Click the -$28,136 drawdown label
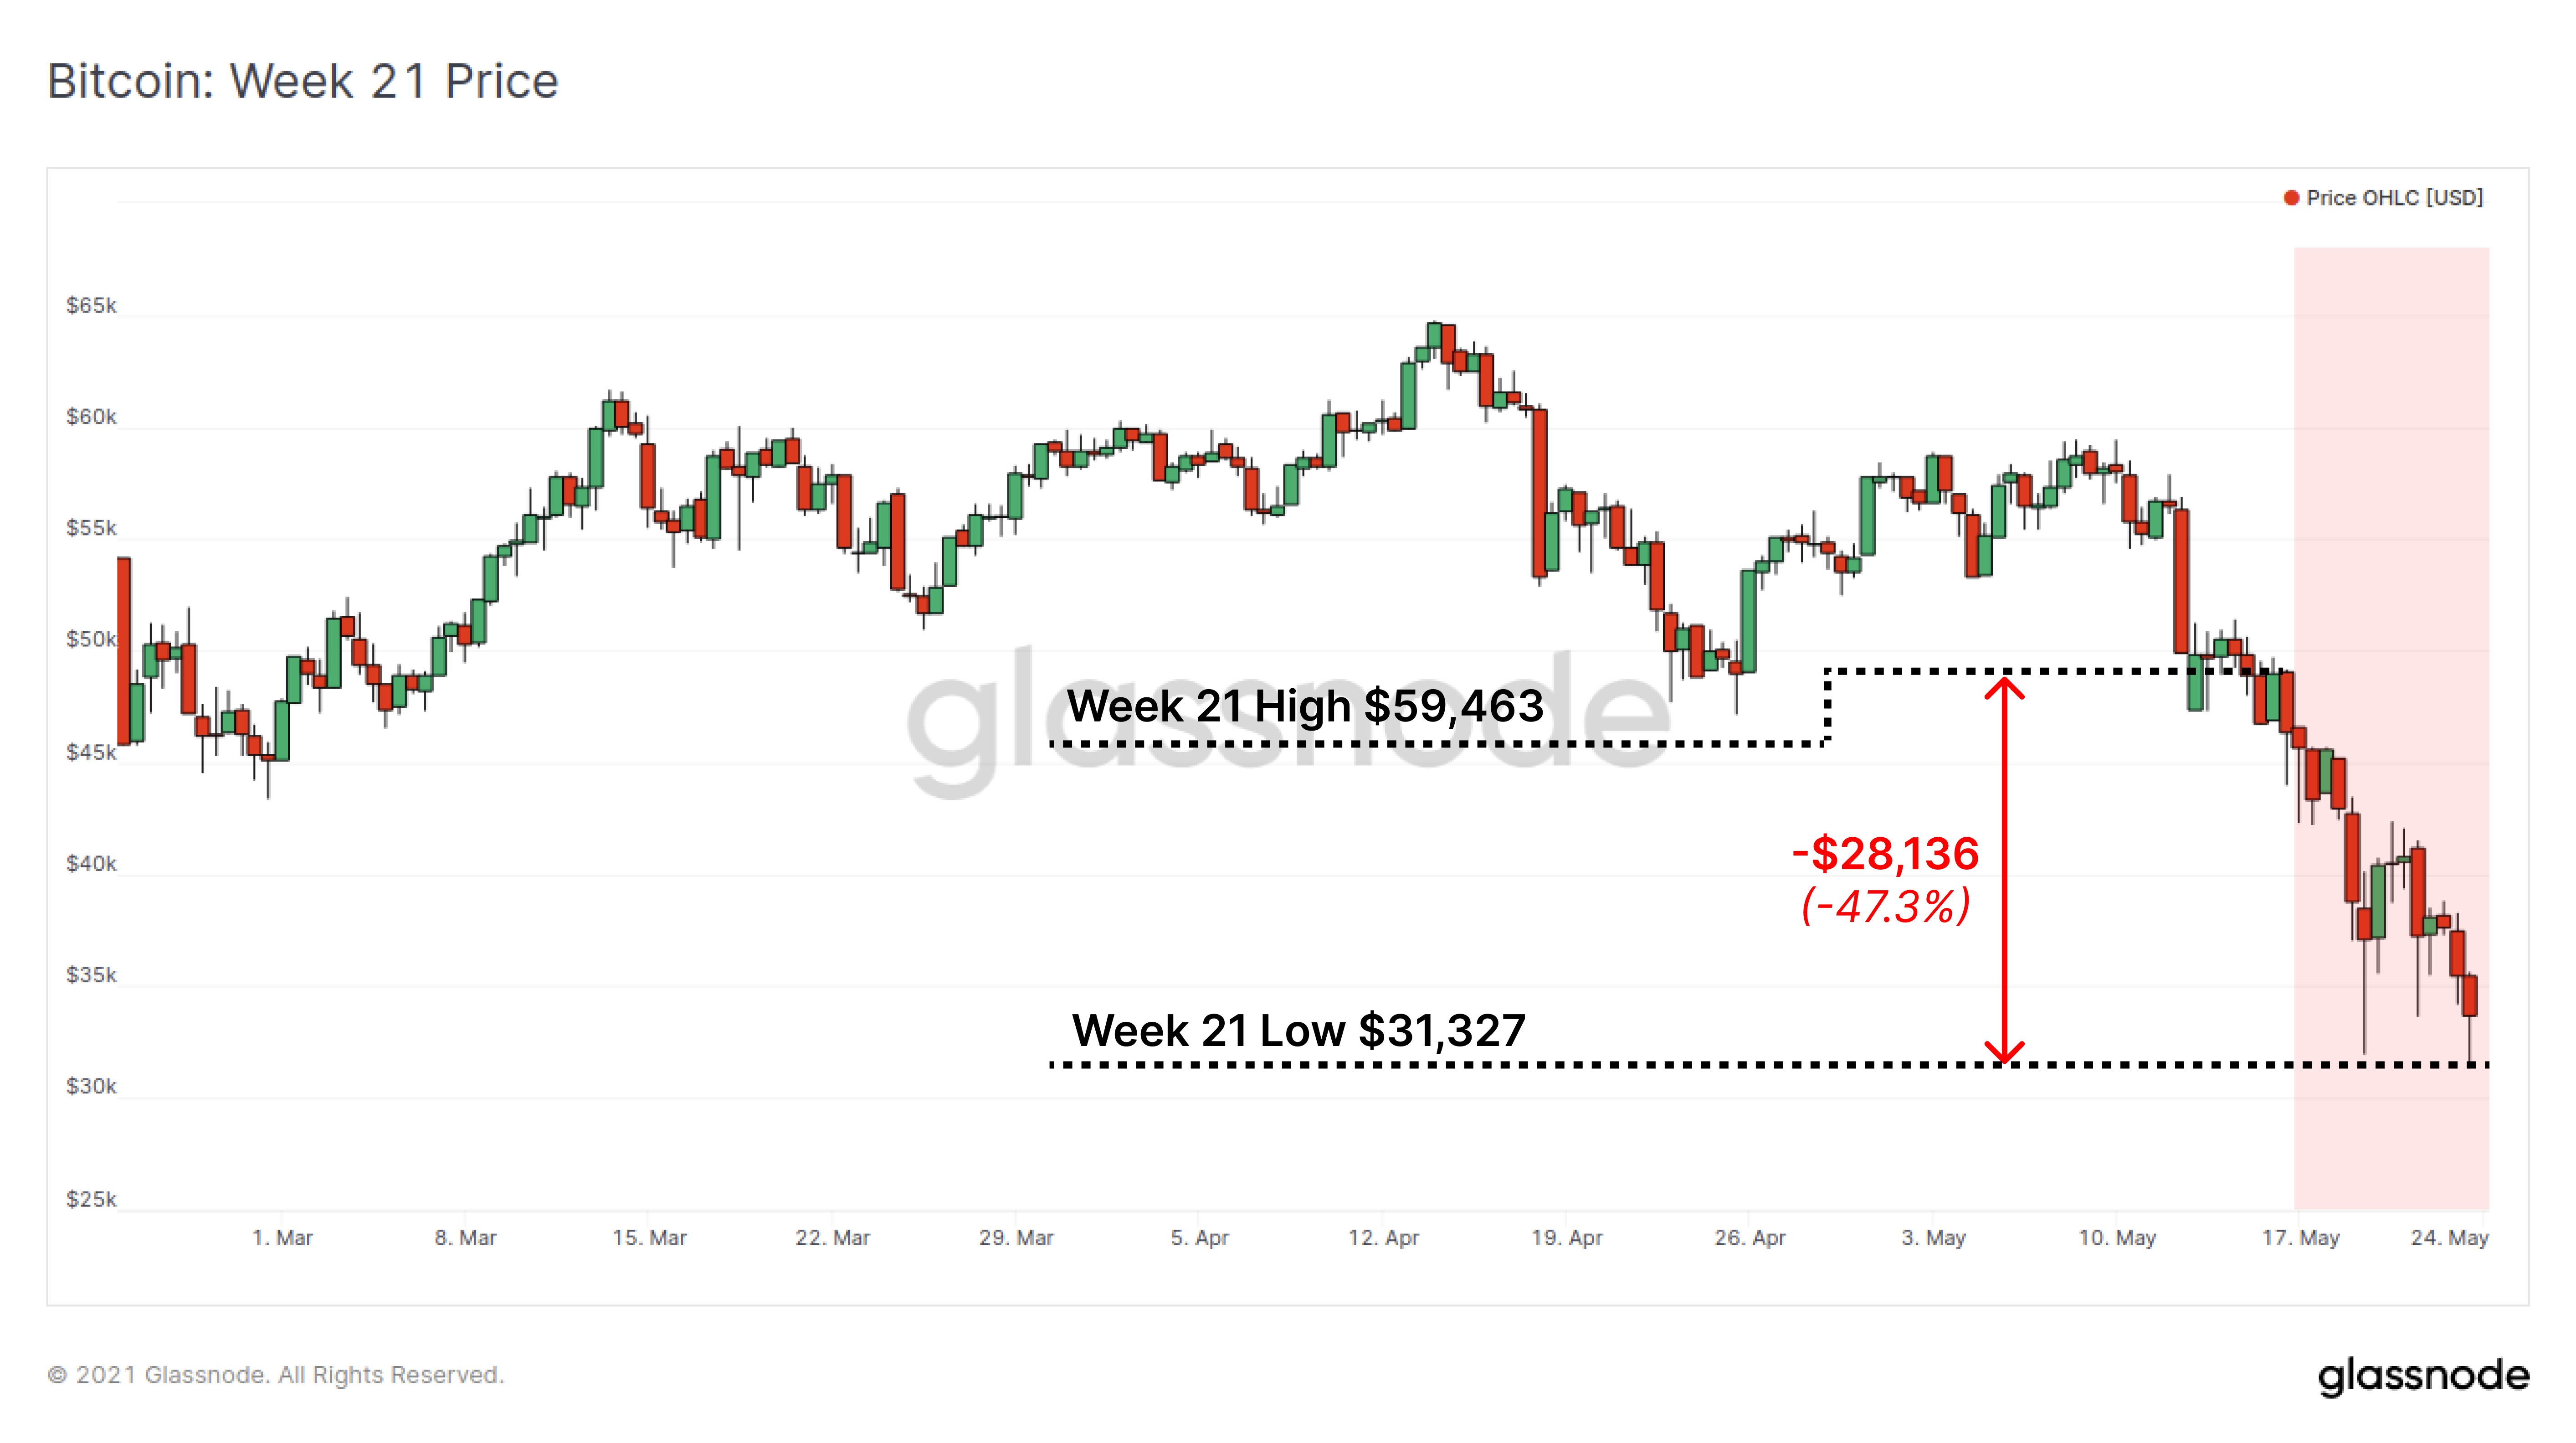 click(x=1885, y=854)
